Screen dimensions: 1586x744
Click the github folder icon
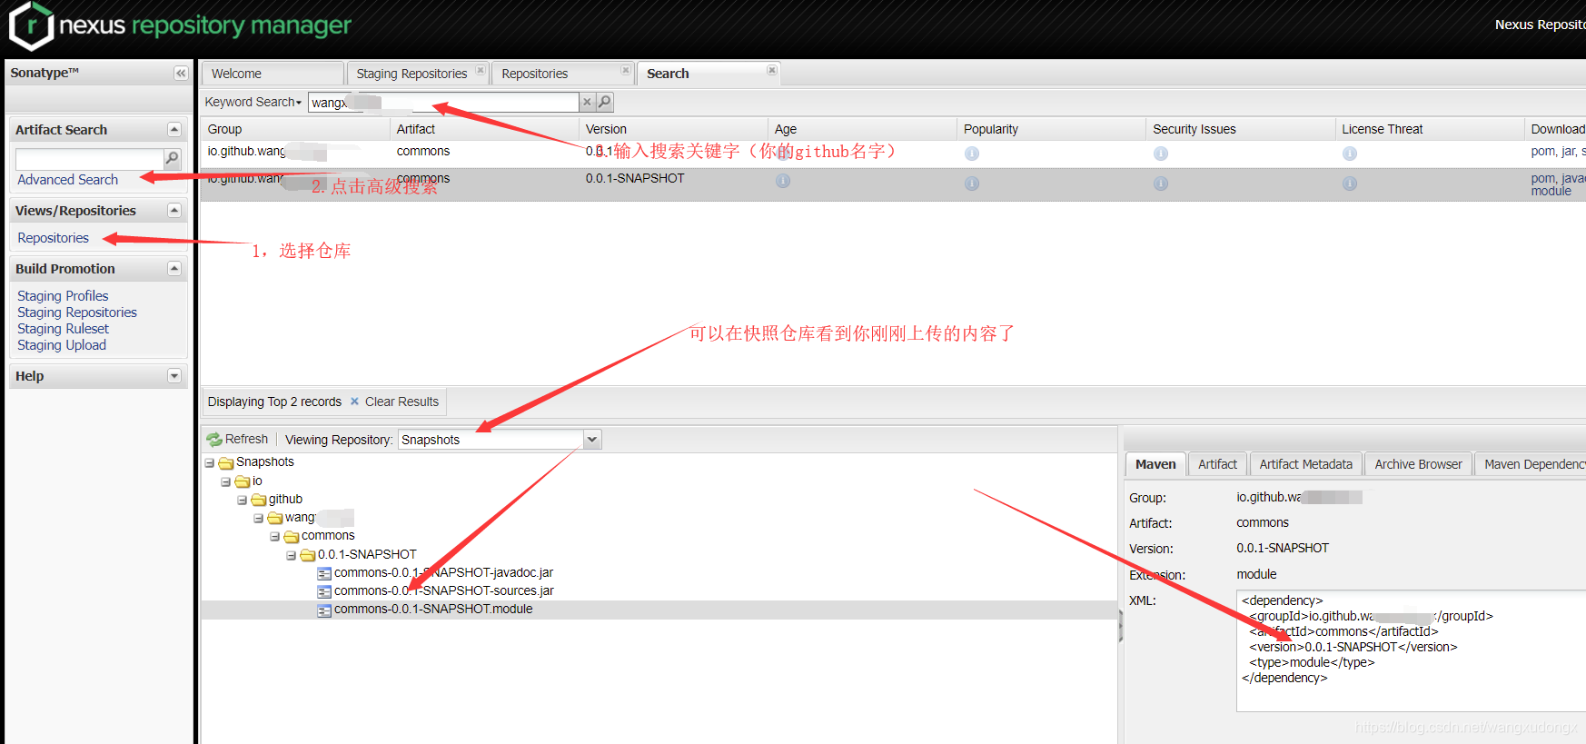coord(259,500)
